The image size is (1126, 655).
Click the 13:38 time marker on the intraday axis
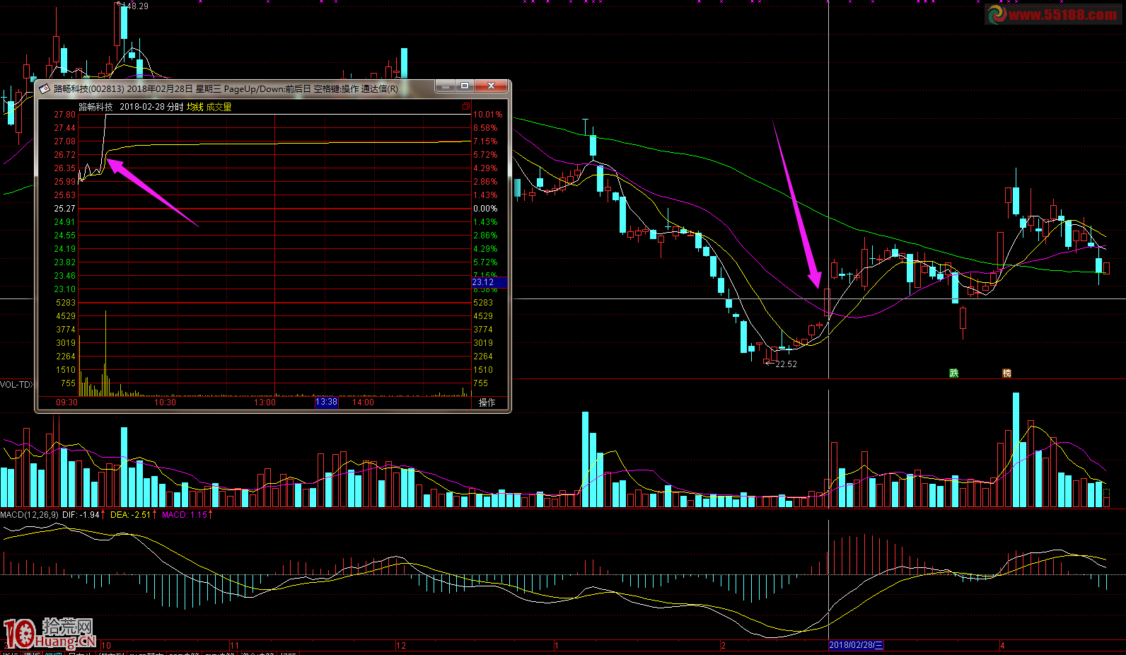[x=326, y=402]
